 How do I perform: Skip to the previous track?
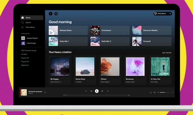[91, 91]
